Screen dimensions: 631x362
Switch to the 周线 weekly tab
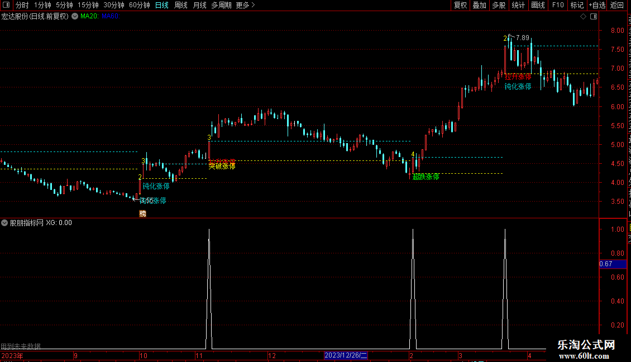coord(181,5)
